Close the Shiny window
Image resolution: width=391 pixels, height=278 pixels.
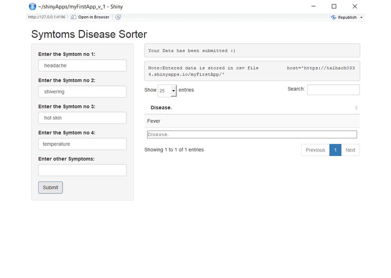click(354, 7)
